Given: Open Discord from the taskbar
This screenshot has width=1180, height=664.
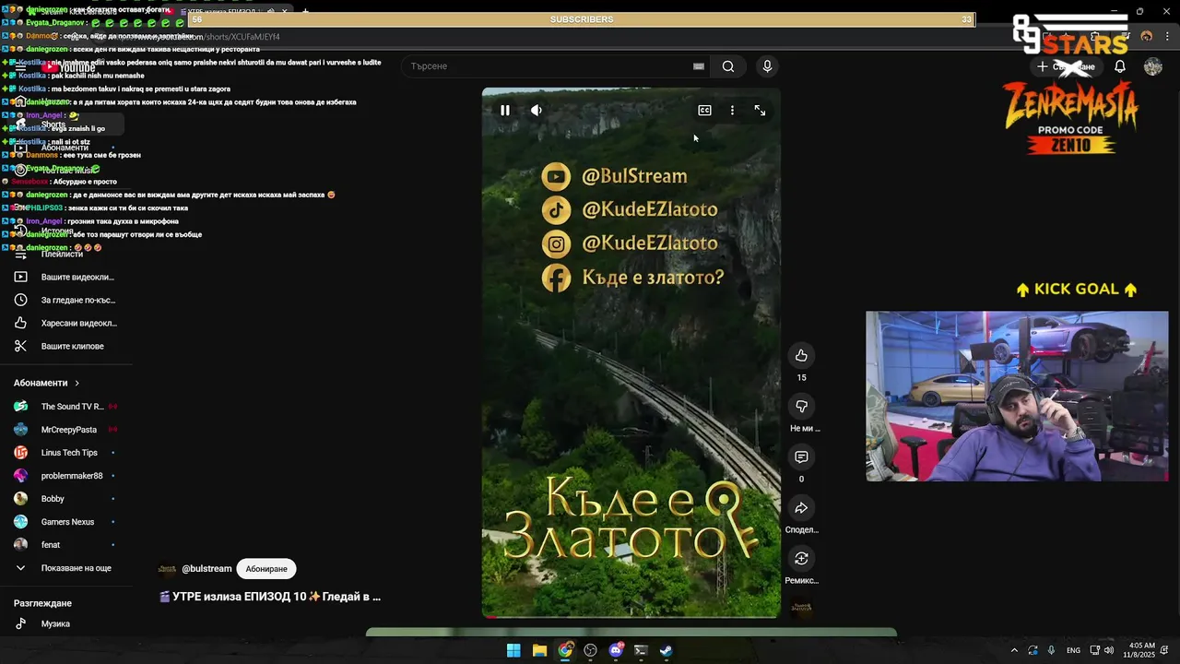Looking at the screenshot, I should [616, 650].
